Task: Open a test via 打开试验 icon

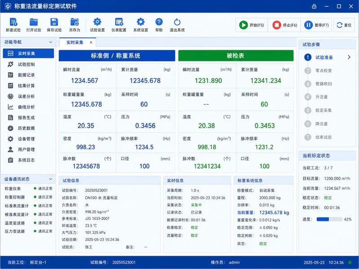Action: (x=34, y=22)
